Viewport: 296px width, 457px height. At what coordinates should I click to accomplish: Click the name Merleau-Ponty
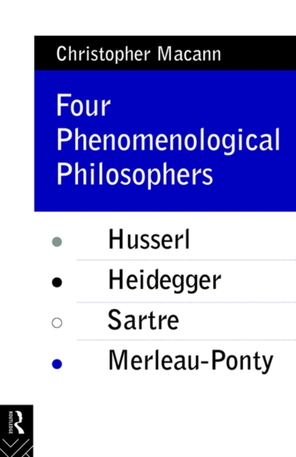tap(191, 361)
